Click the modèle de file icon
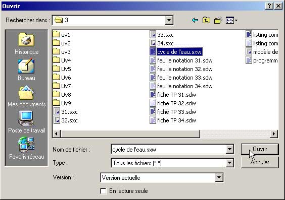 249,51
